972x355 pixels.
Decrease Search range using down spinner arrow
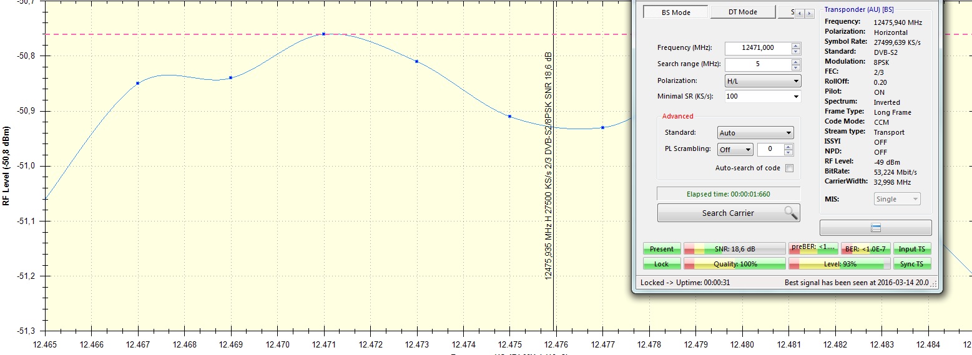tap(795, 67)
